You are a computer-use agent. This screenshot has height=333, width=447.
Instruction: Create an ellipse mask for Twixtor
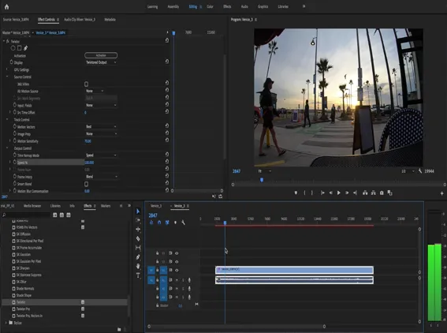[13, 48]
